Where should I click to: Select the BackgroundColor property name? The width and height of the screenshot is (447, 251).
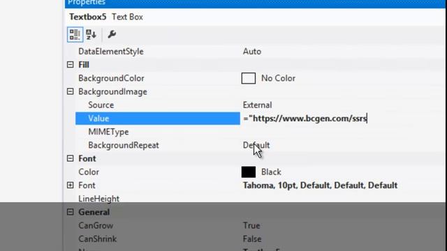(111, 78)
